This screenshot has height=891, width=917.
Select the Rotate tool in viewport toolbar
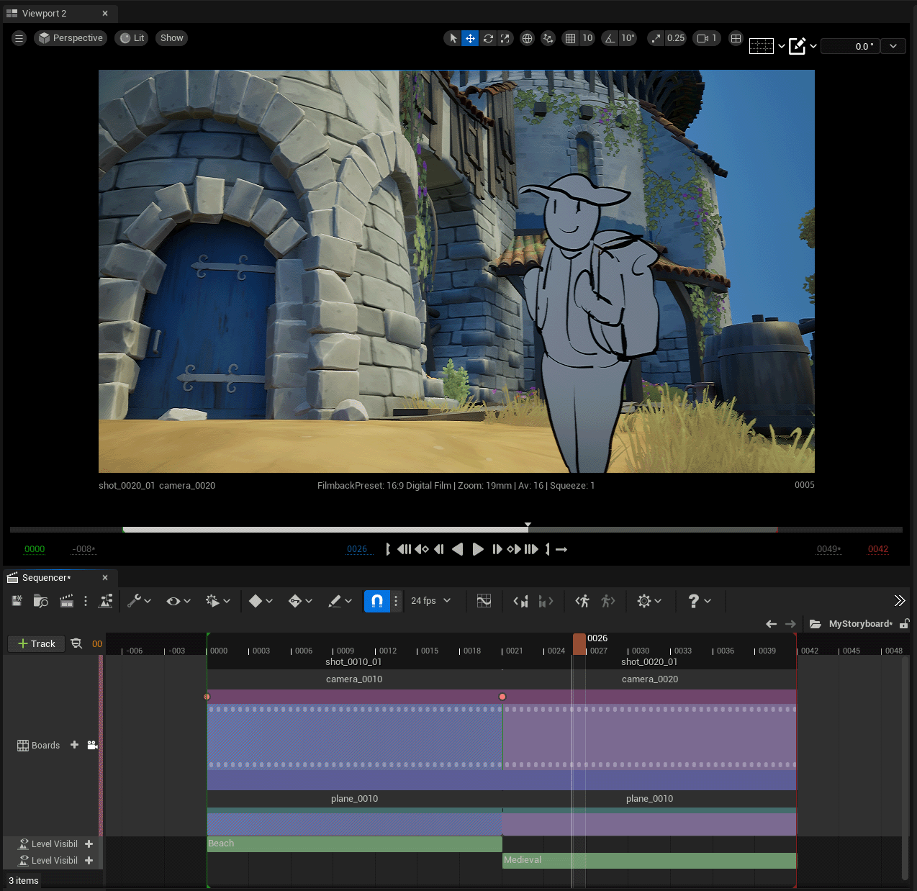(x=488, y=38)
